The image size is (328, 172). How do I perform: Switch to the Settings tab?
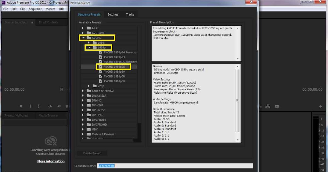point(113,14)
